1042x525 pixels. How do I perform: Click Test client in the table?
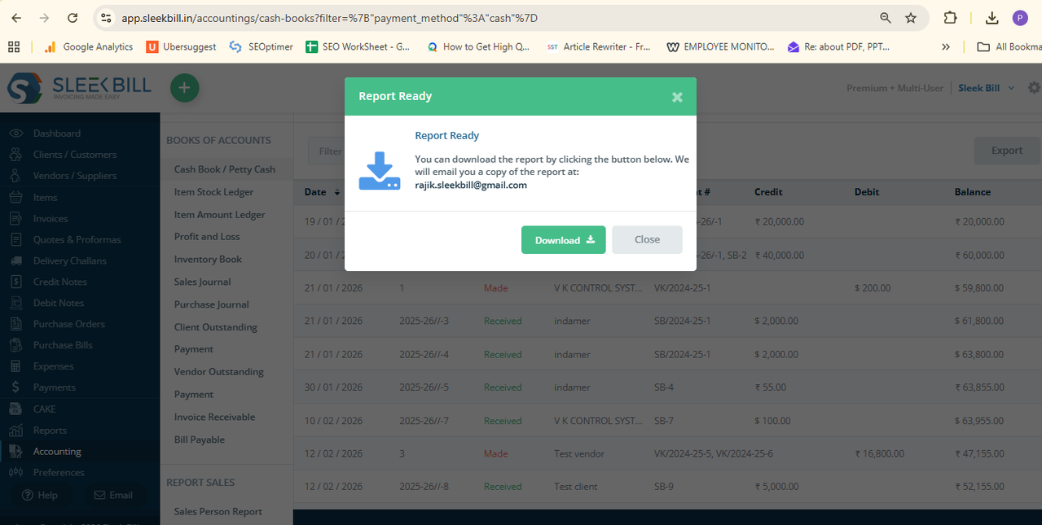pyautogui.click(x=576, y=487)
